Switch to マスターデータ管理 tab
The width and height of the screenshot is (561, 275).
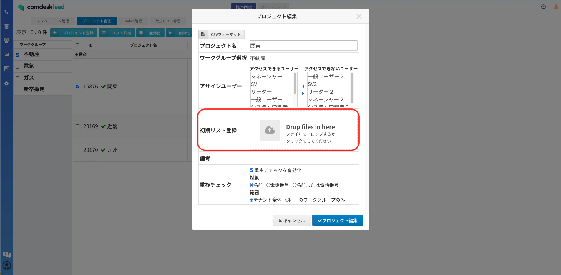click(53, 21)
